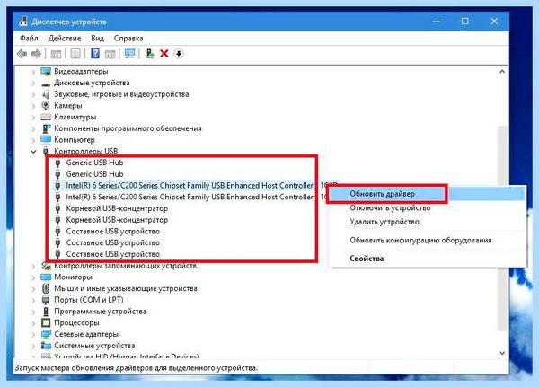
Task: Select the Системные устройства icon
Action: pos(46,346)
